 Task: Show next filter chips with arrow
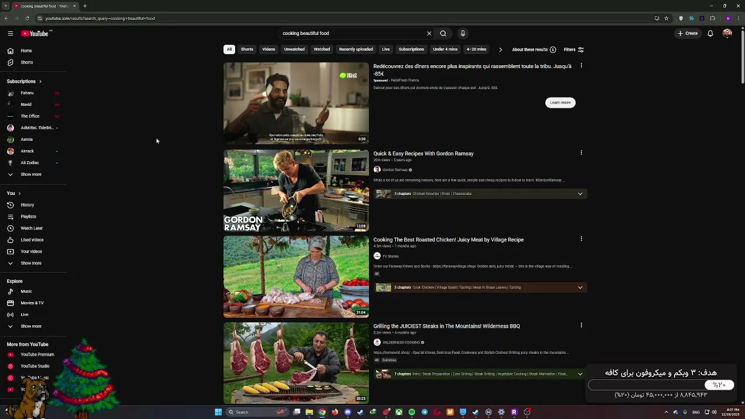500,49
